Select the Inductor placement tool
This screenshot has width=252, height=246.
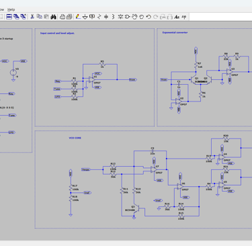(x=113, y=17)
